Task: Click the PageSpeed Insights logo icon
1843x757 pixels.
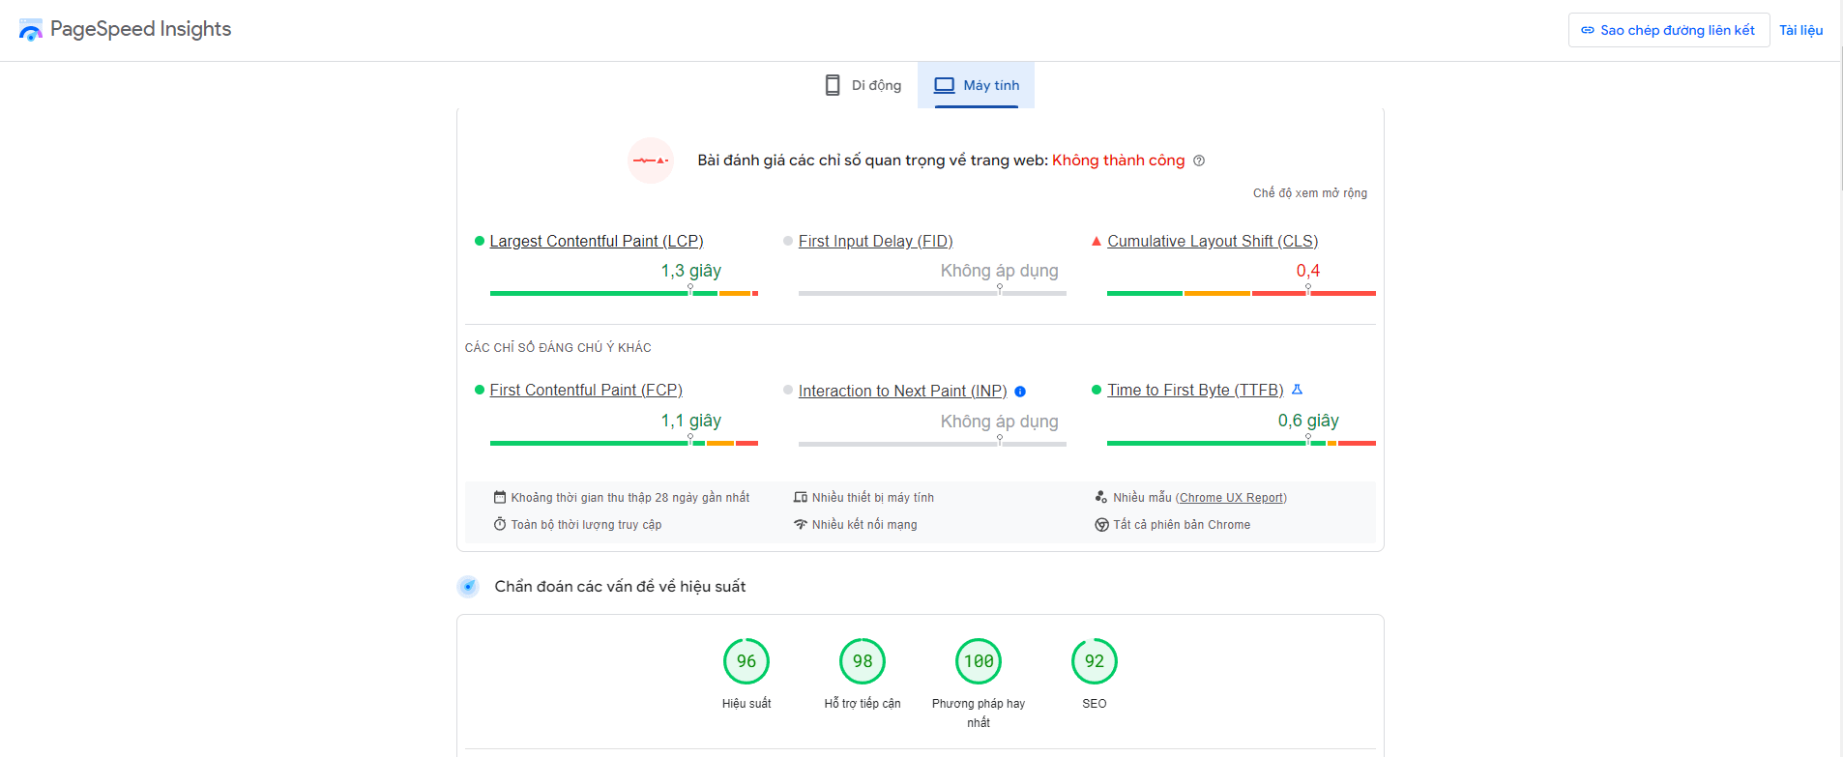Action: click(x=31, y=30)
